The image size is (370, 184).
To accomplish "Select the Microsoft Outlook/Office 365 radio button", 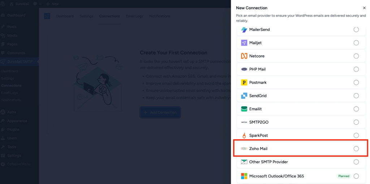I will (356, 176).
